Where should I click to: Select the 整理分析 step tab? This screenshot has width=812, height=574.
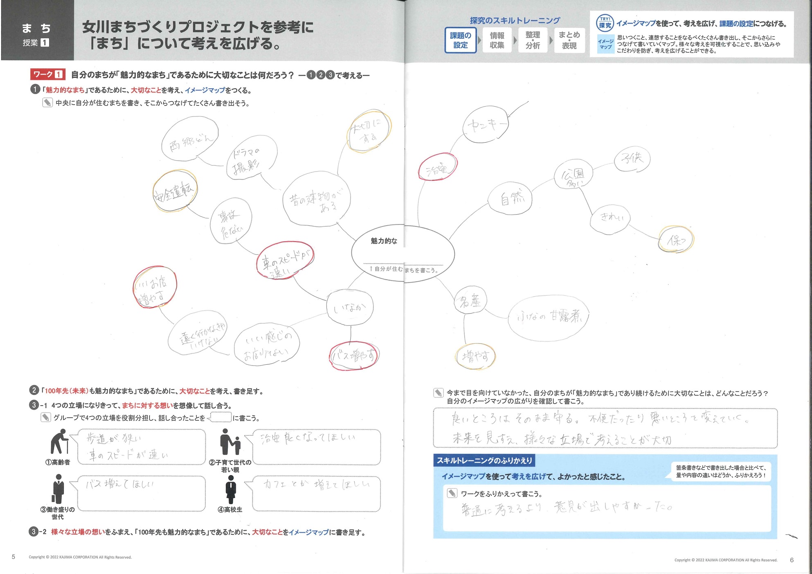coord(533,40)
